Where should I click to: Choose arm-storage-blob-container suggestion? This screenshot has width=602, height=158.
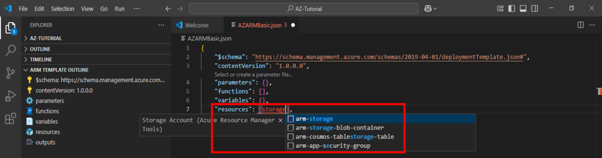381,127
